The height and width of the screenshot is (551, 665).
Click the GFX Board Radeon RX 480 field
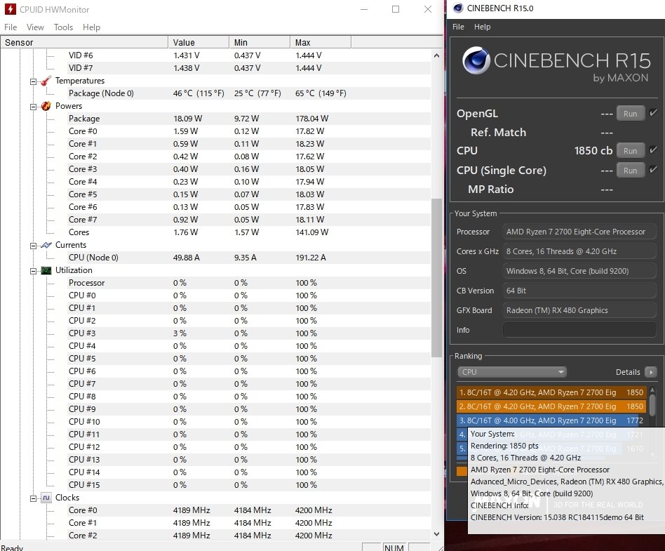(x=579, y=310)
